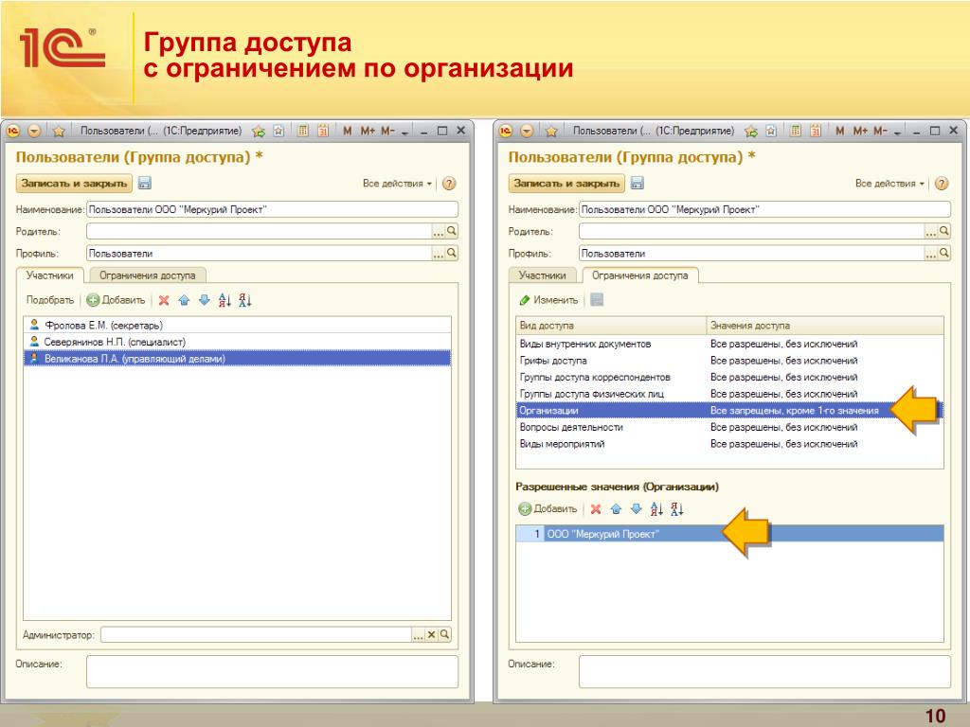
Task: Click Подобрать button
Action: pyautogui.click(x=49, y=300)
